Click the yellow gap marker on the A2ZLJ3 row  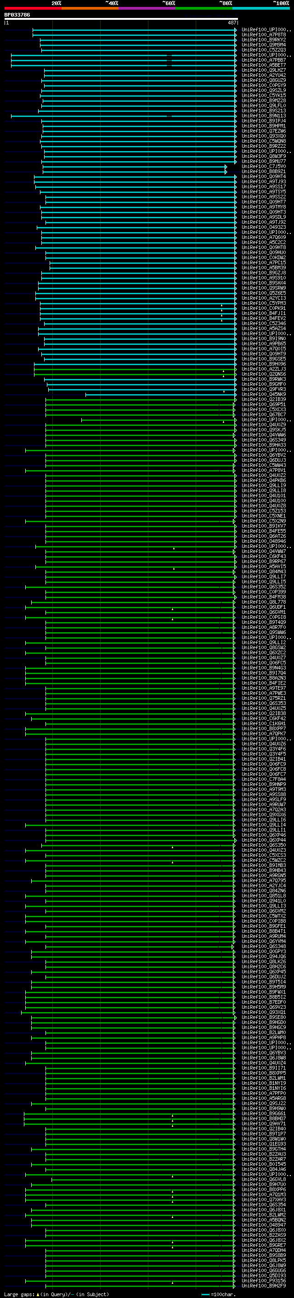[224, 372]
